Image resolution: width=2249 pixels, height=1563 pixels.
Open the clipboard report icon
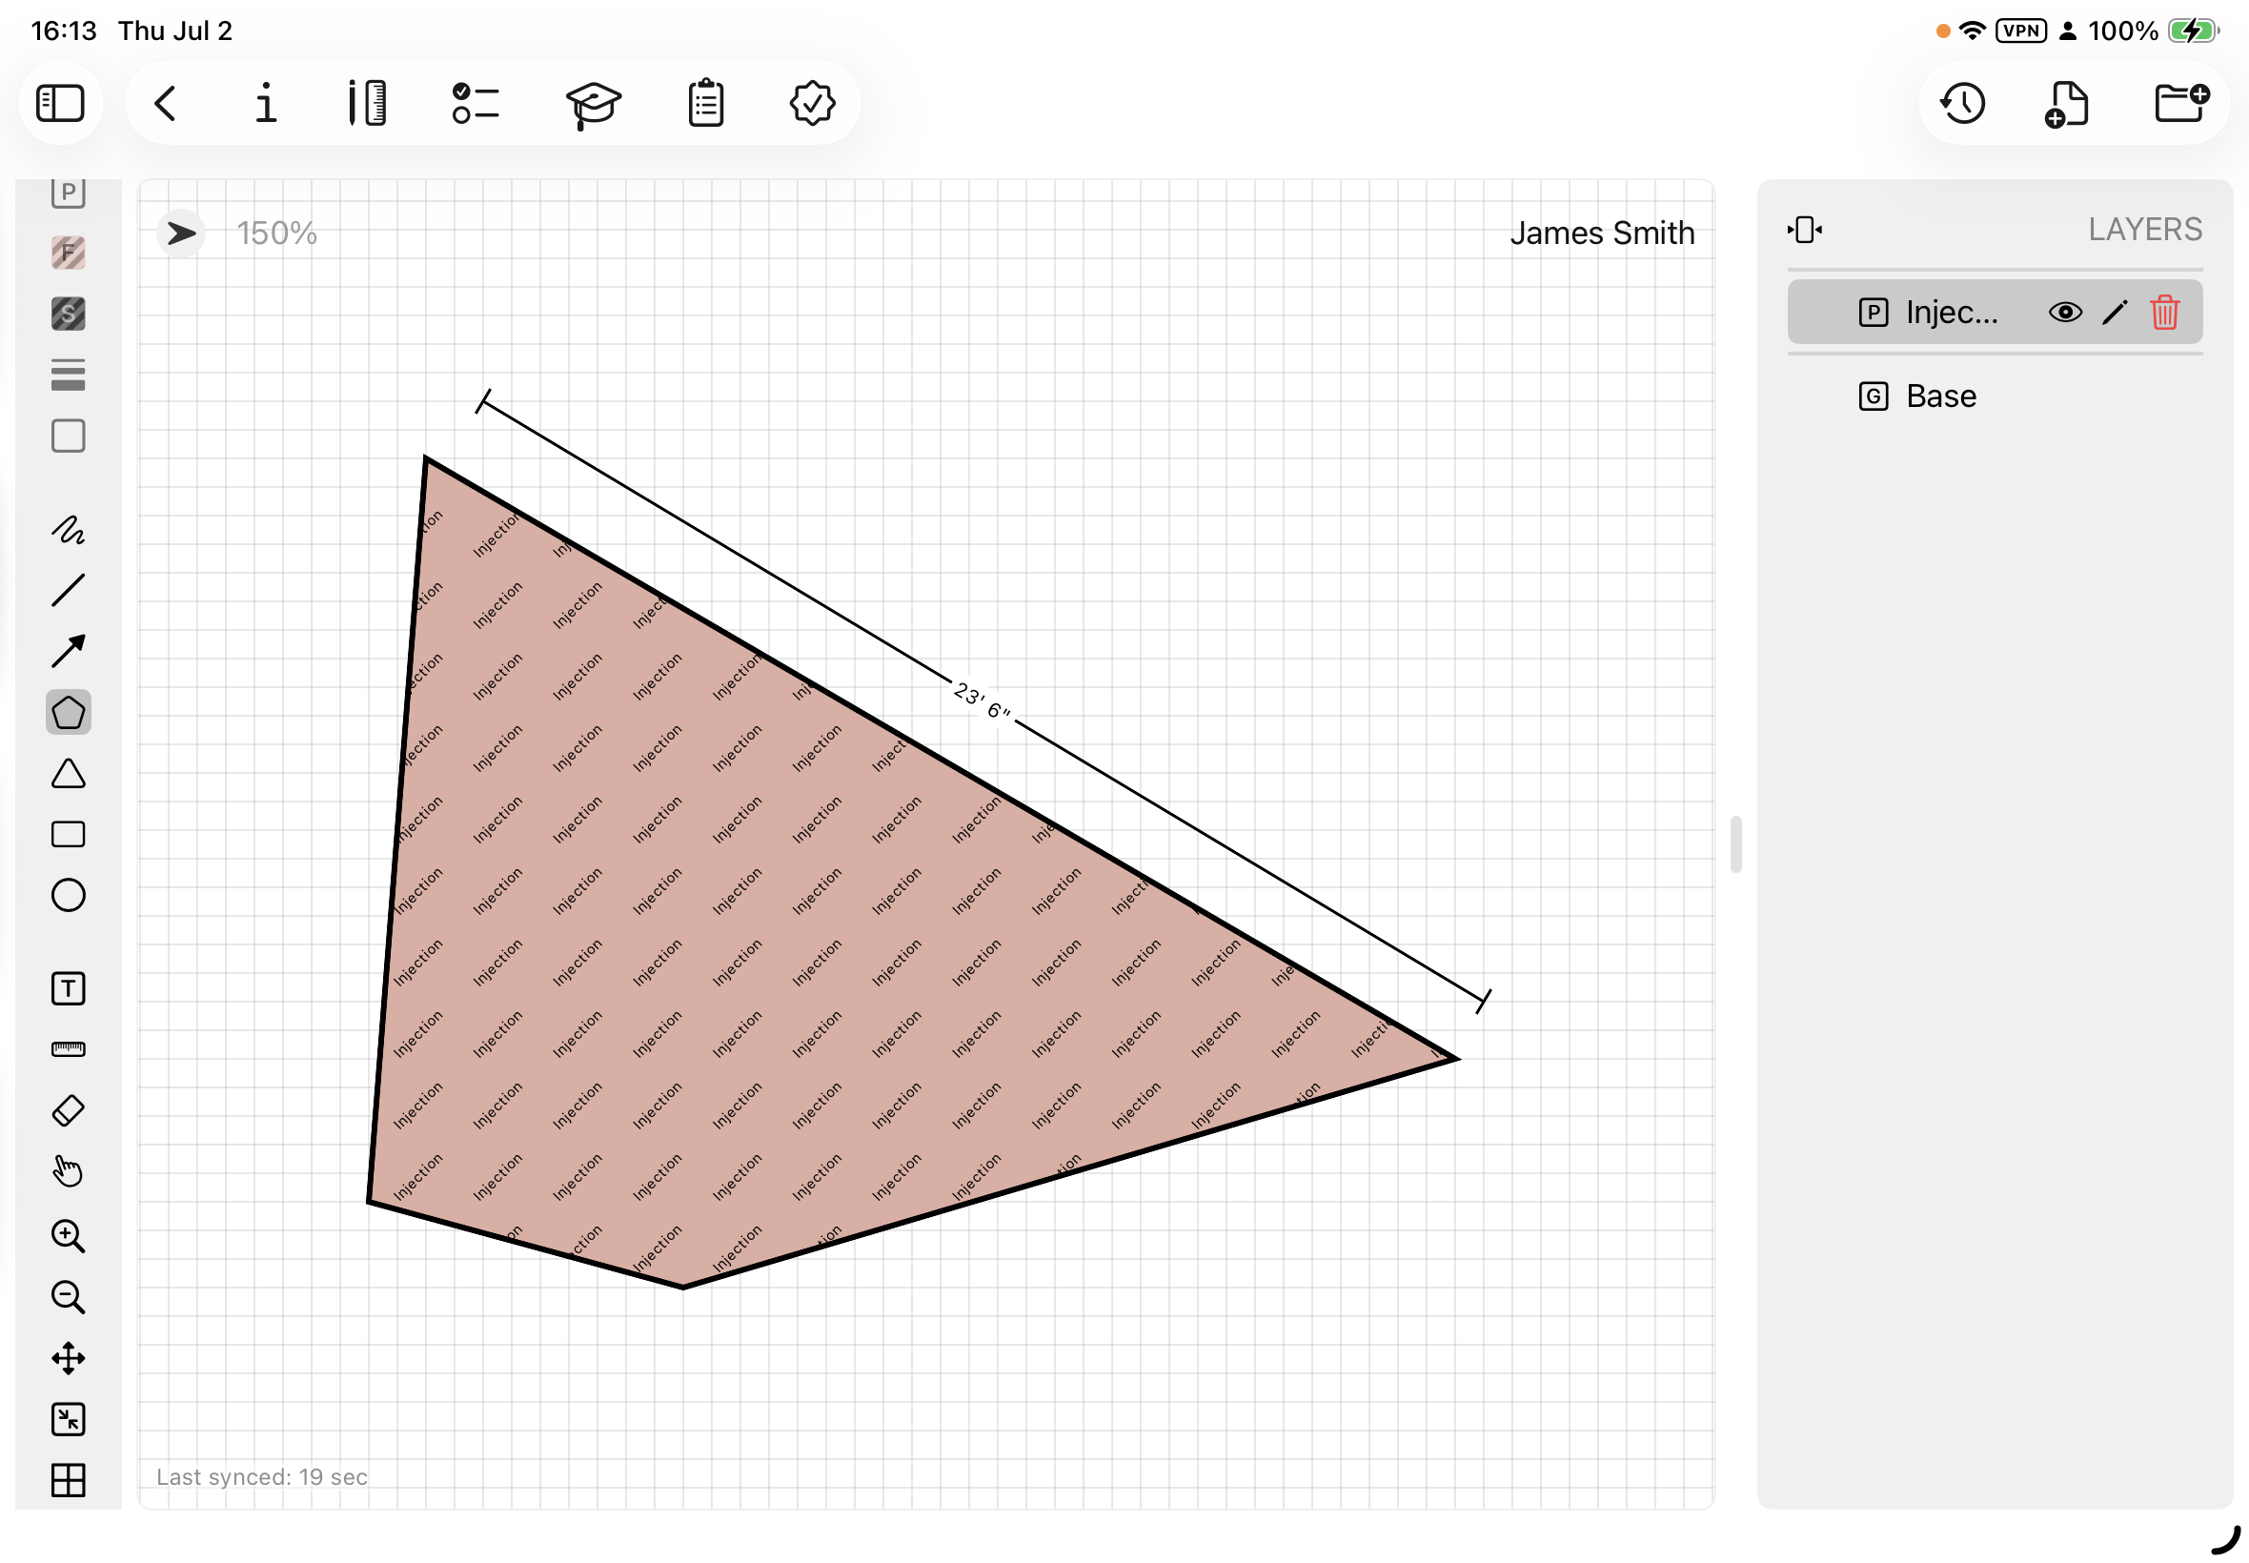706,103
